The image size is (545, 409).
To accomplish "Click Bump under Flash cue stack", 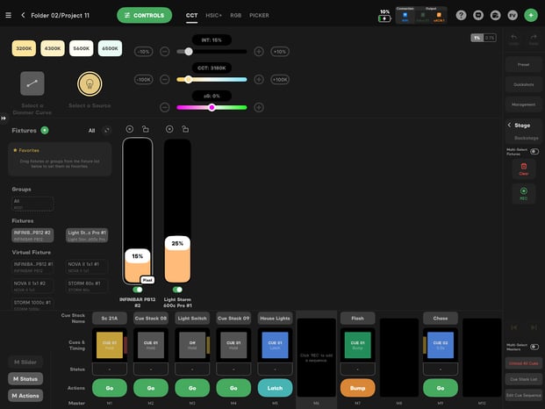I will pos(357,388).
